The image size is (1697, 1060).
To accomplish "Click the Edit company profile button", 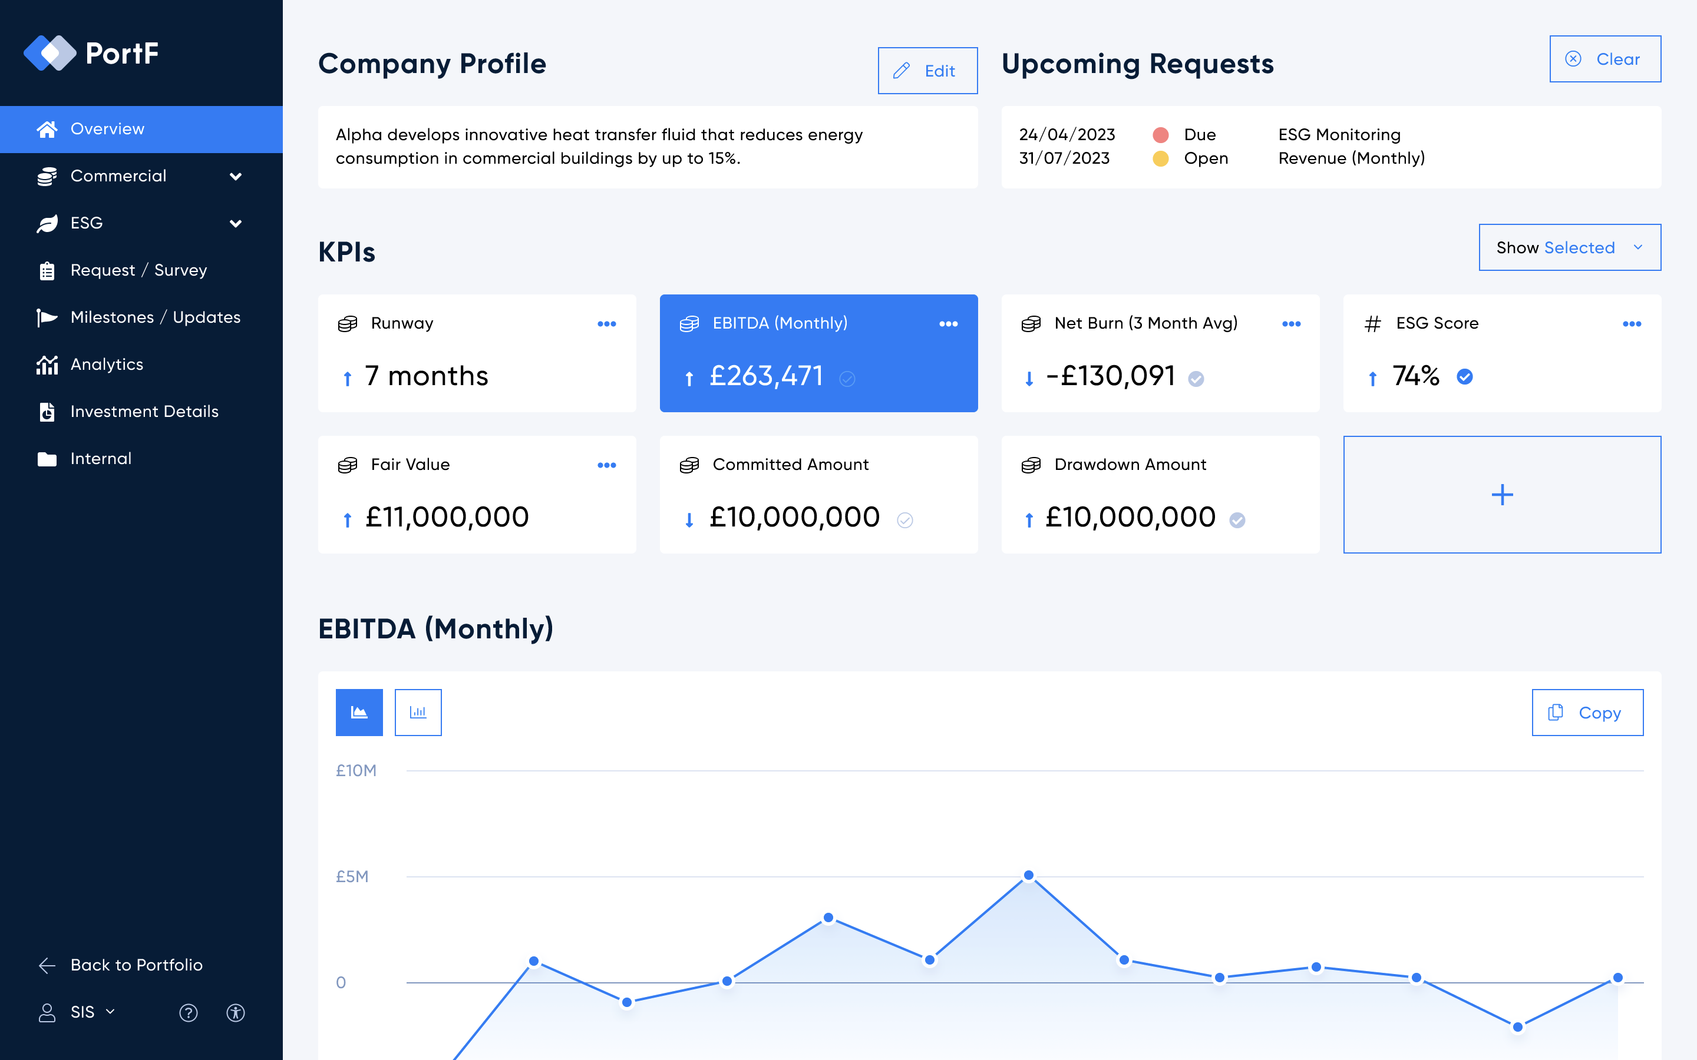I will (927, 71).
